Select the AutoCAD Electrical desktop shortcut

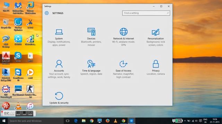click(x=6, y=58)
